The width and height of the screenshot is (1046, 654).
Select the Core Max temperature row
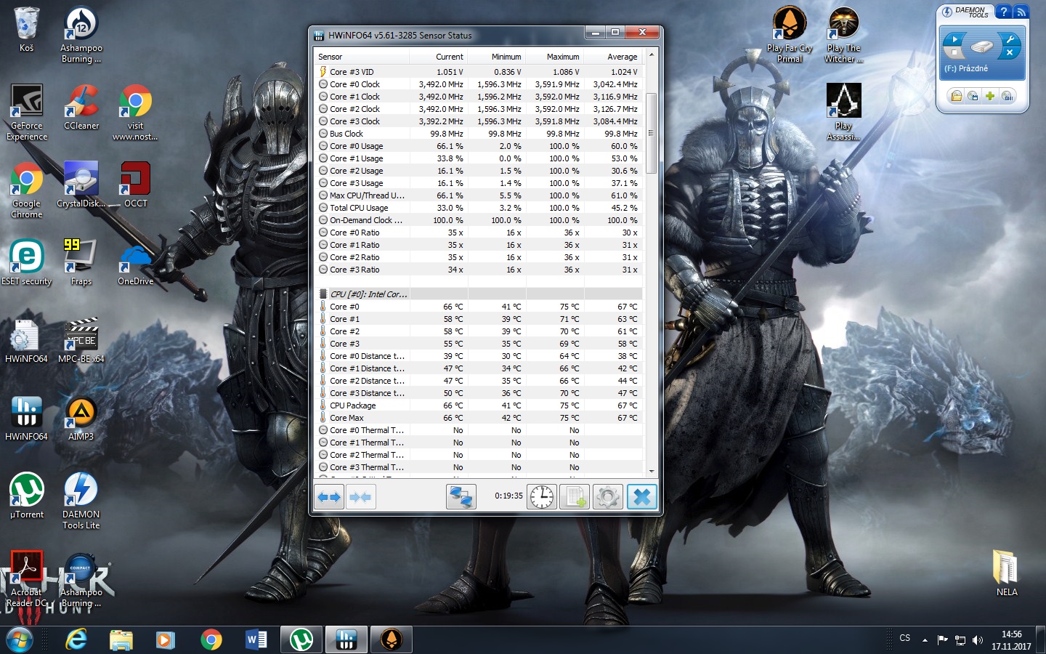pos(479,418)
